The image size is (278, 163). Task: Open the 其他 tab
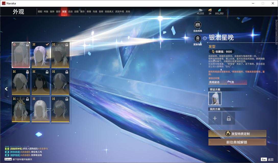click(x=128, y=11)
